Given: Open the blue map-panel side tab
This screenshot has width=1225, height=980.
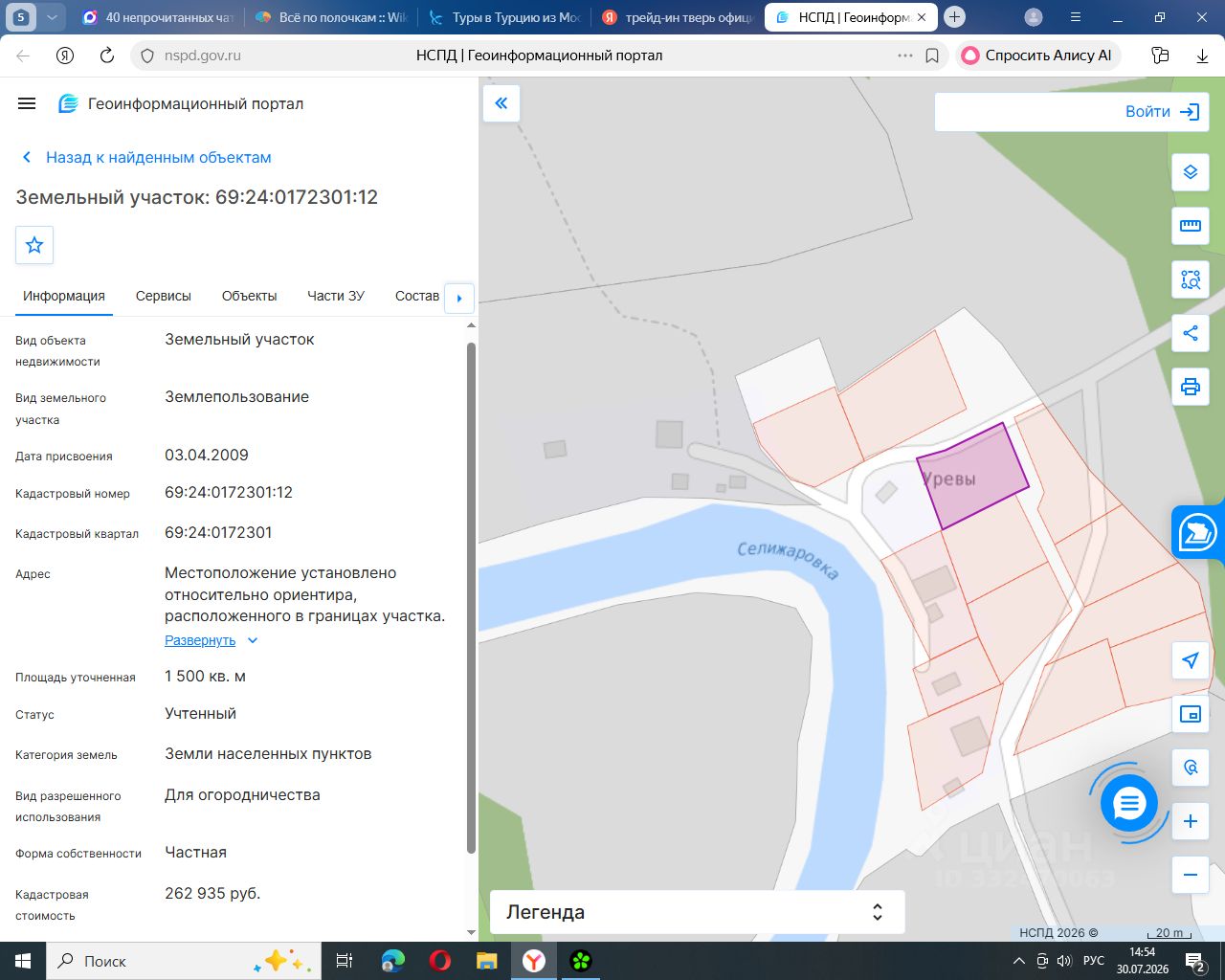Looking at the screenshot, I should point(1198,533).
